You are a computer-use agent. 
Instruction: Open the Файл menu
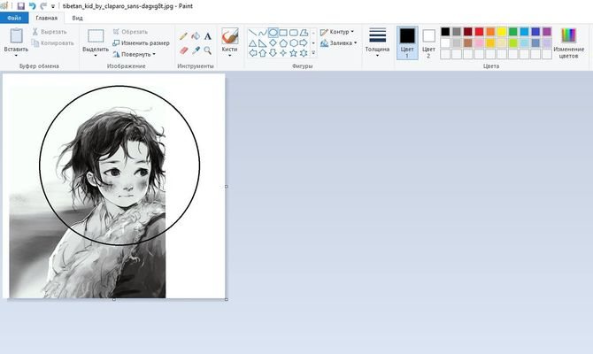click(14, 18)
